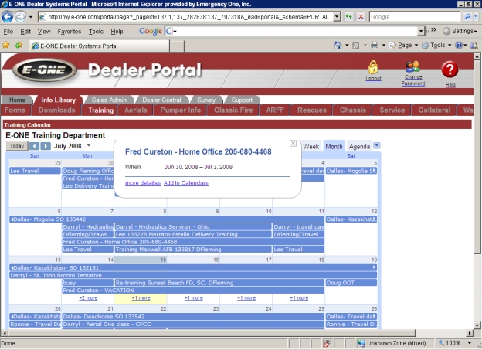Open the Help menu

117,32
